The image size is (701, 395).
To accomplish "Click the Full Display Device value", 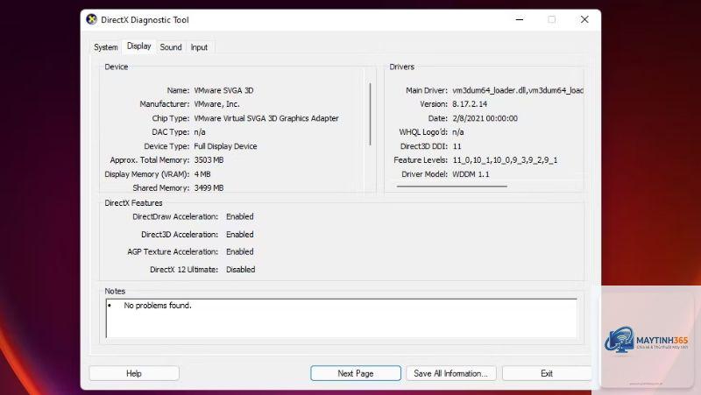I will click(x=225, y=146).
